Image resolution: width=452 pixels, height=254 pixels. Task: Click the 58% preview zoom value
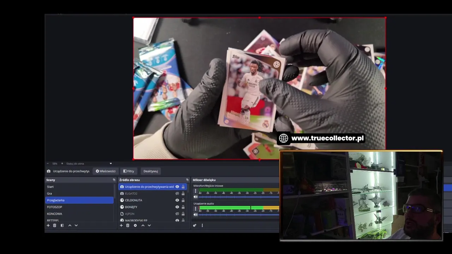point(55,163)
